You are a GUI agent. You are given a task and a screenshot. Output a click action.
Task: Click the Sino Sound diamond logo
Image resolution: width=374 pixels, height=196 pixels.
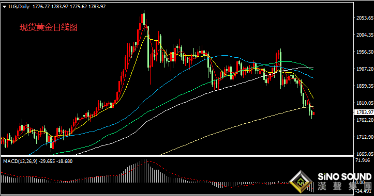[301, 182]
